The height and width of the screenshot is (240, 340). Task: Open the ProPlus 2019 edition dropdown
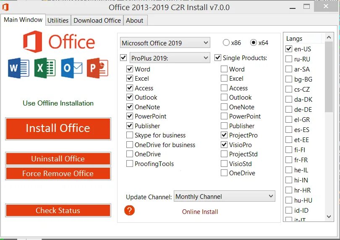(170, 58)
